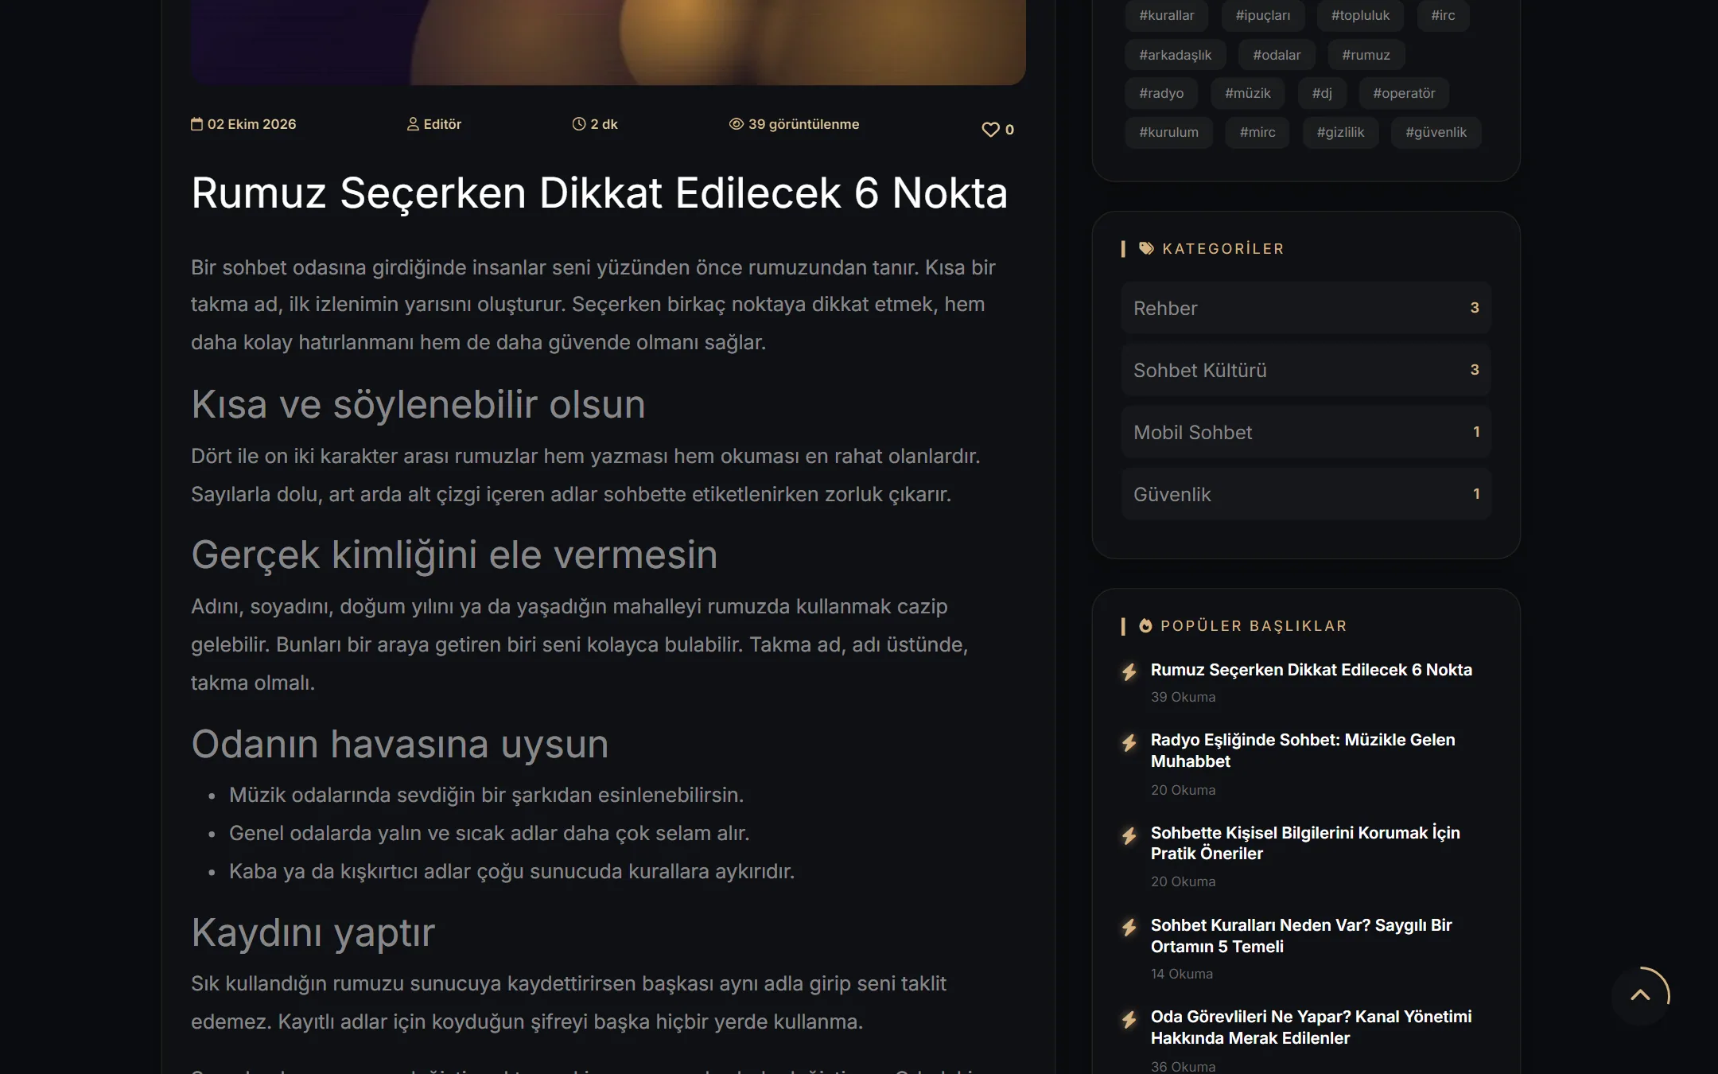This screenshot has width=1718, height=1074.
Task: Click lightning icon beside Rumuz Seçerken title
Action: coord(1129,671)
